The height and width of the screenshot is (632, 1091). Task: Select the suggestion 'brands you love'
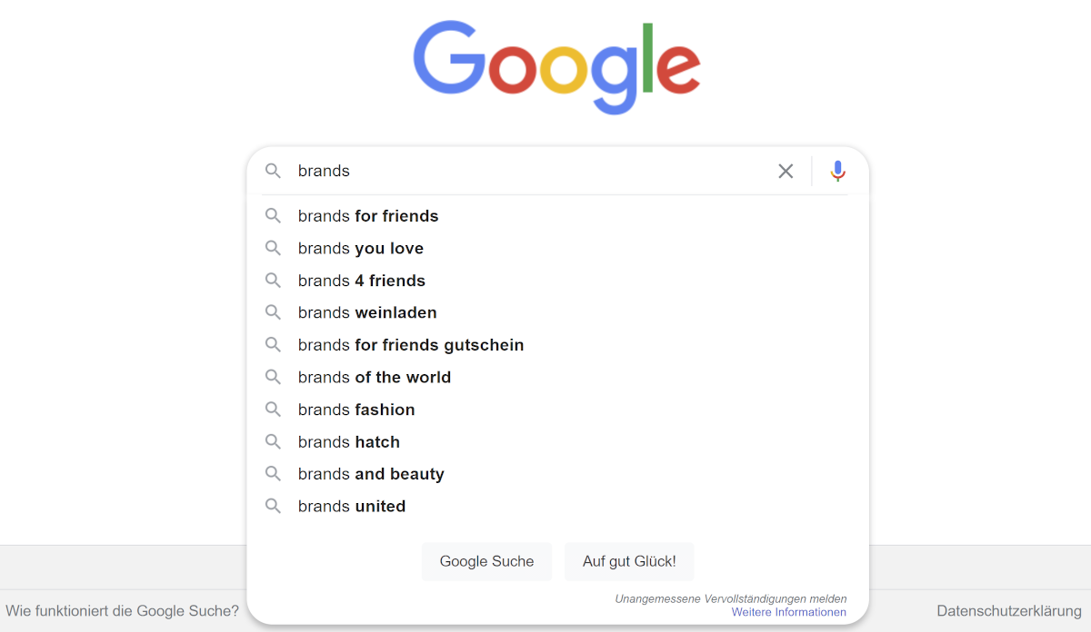360,248
